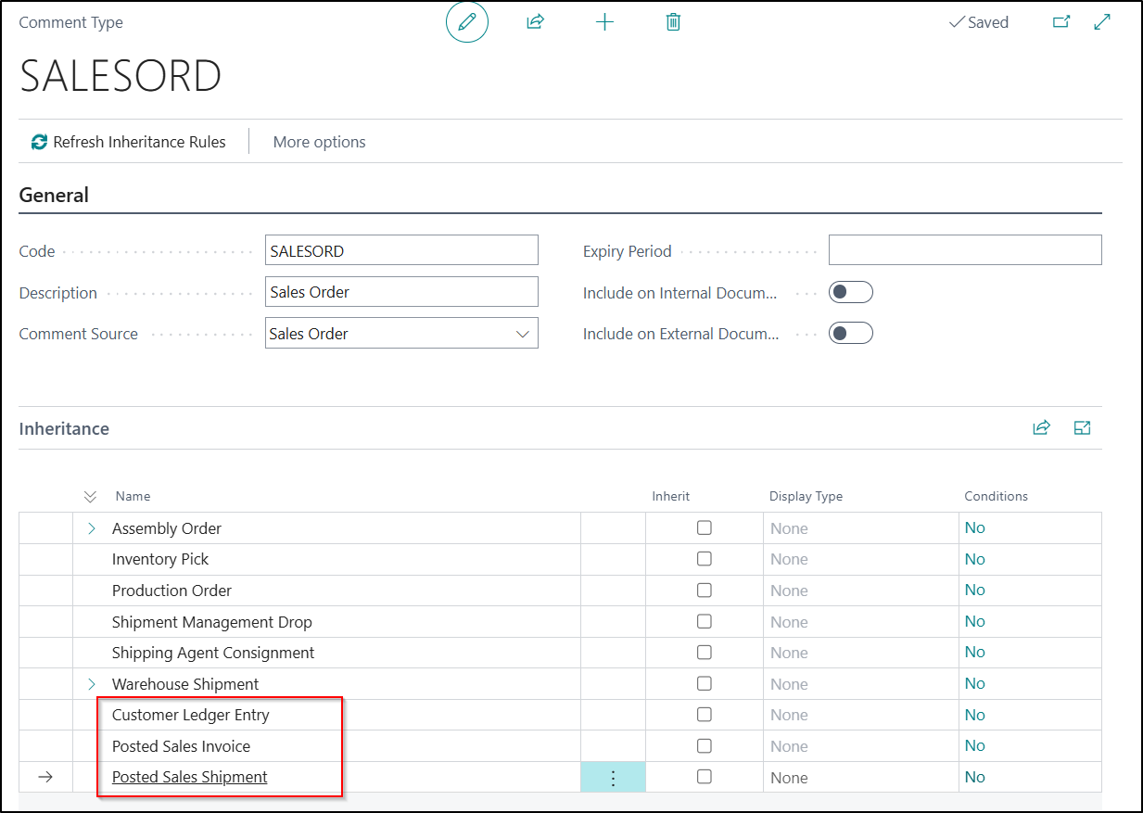Toggle Include on External Documents switch

[850, 334]
